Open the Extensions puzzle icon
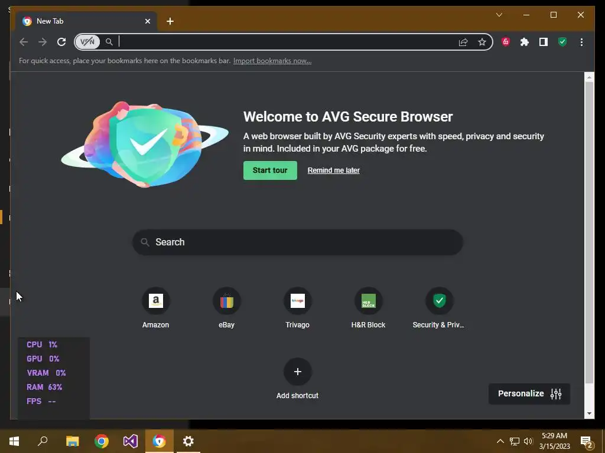This screenshot has height=453, width=605. click(x=525, y=42)
